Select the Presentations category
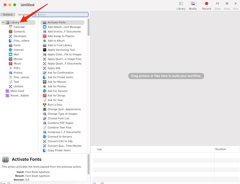Image resolution: width=240 pixels, height=184 pixels. click(19, 77)
